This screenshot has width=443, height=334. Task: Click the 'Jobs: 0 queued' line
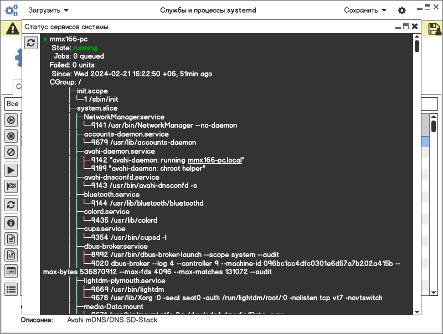[79, 56]
